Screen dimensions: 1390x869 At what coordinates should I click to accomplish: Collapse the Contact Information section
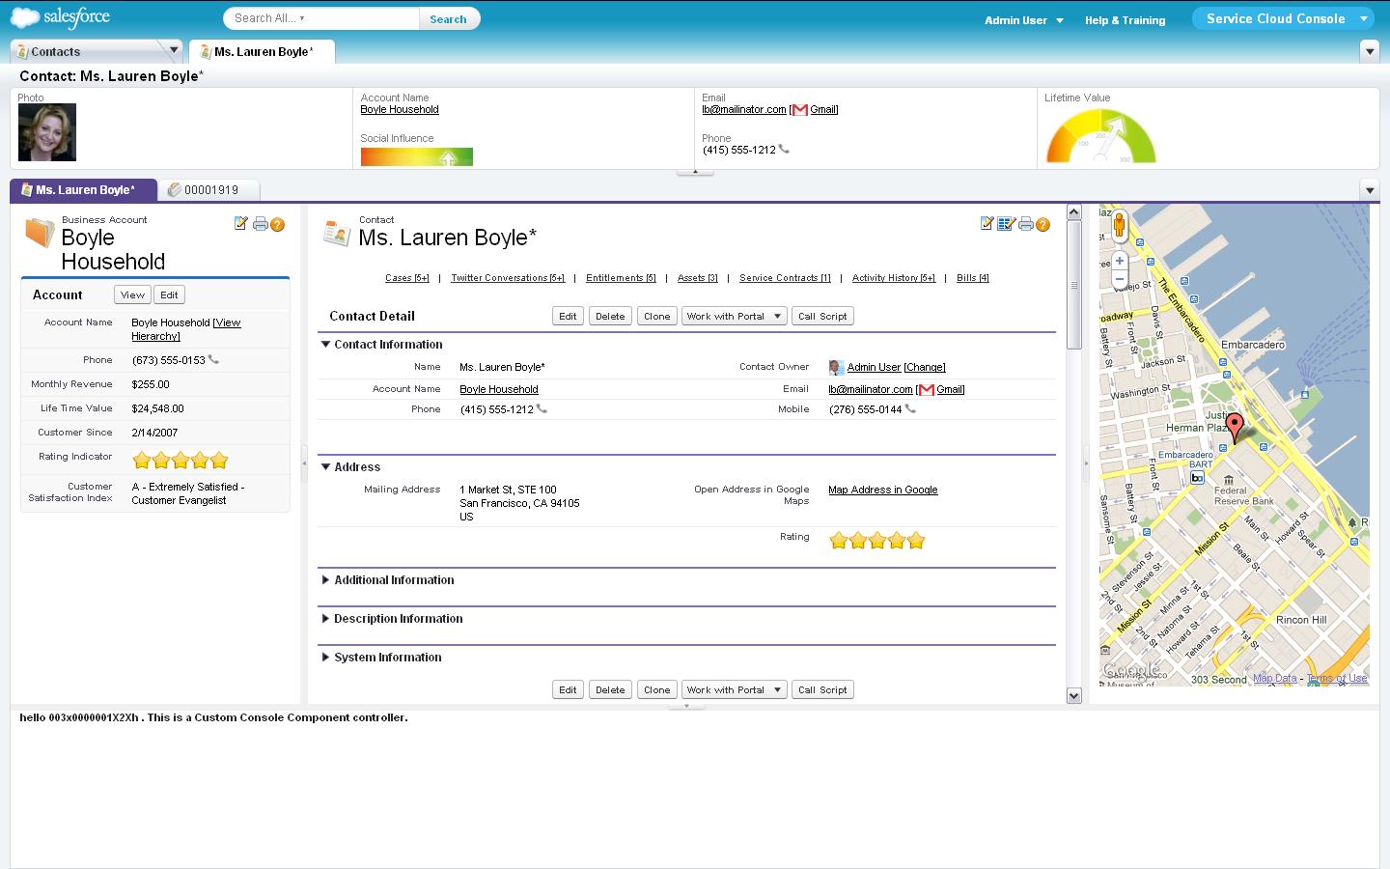pos(326,345)
